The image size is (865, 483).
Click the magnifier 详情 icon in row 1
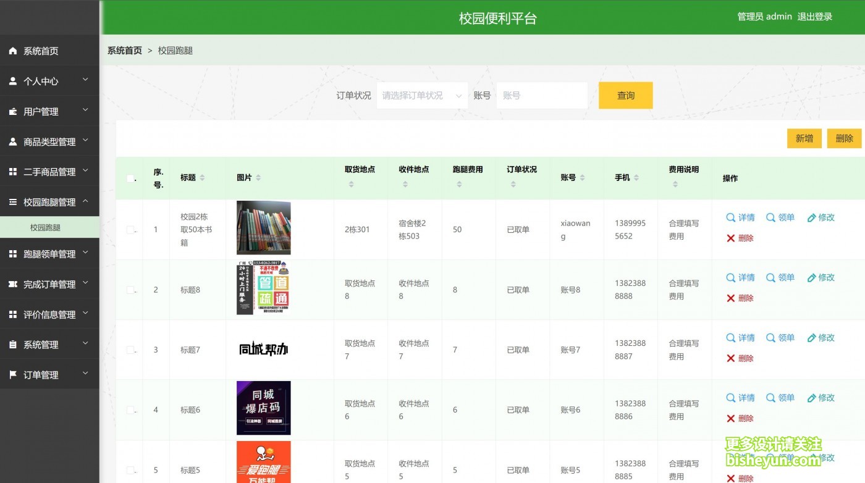[x=731, y=217]
